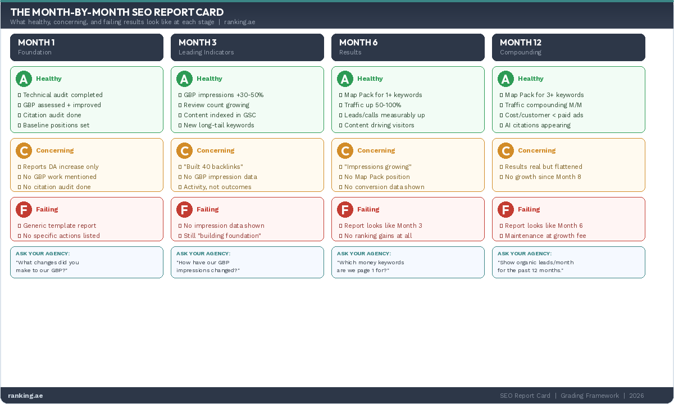Click the green A badge under Month 6
The image size is (674, 404).
point(345,79)
